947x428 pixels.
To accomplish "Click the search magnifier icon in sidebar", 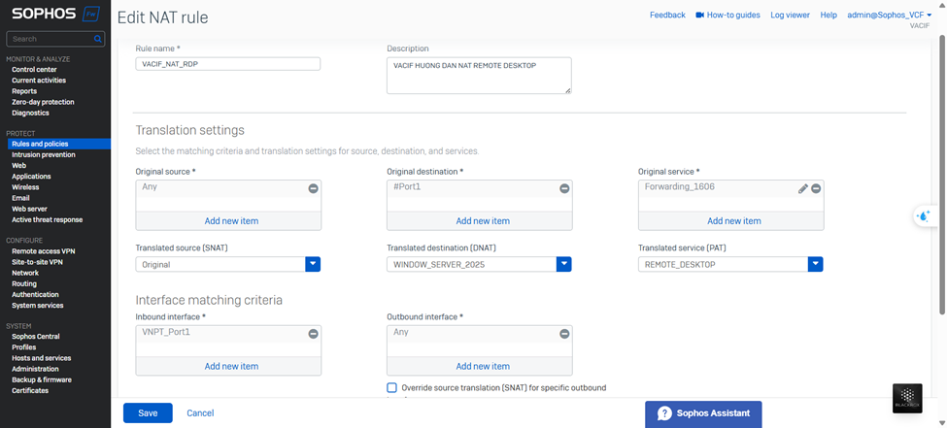I will click(x=98, y=39).
